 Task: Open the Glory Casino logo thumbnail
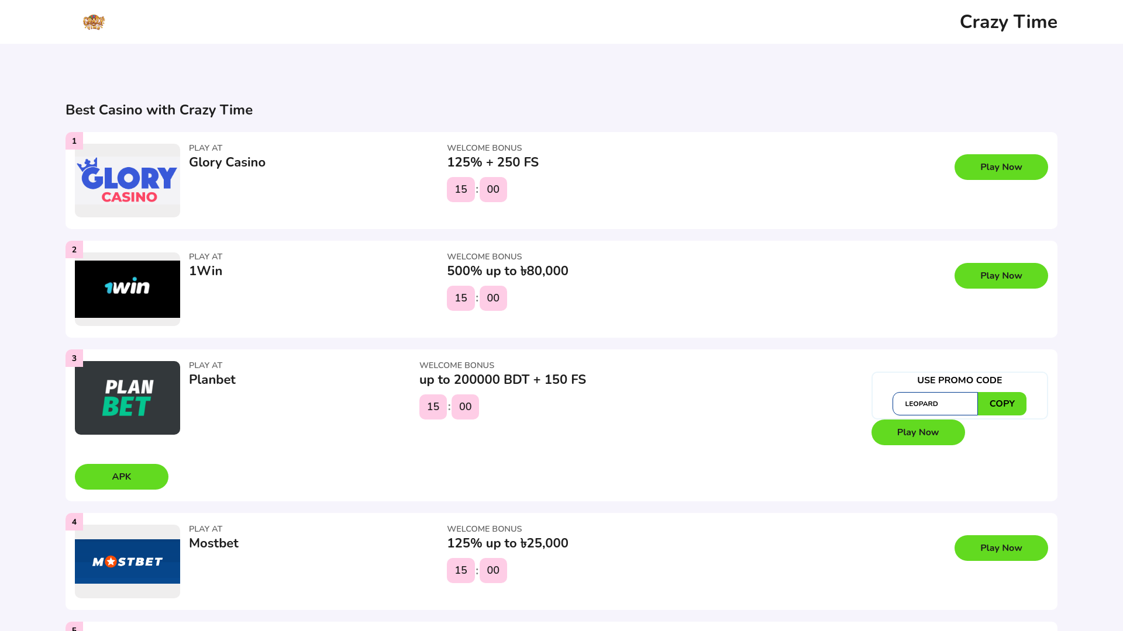coord(128,181)
